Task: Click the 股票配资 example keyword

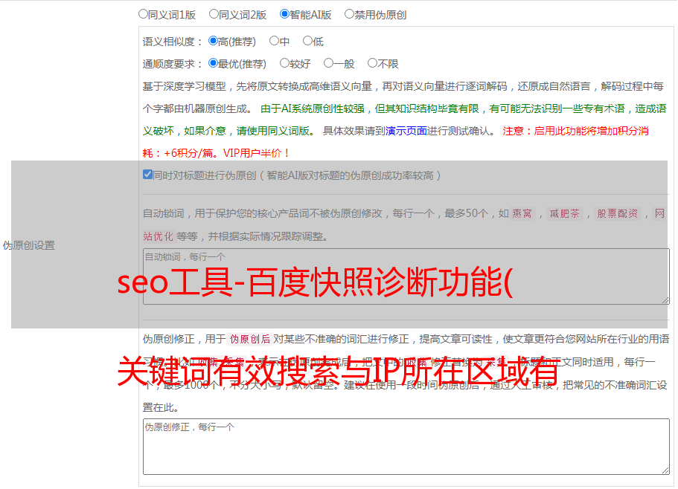Action: pyautogui.click(x=618, y=213)
